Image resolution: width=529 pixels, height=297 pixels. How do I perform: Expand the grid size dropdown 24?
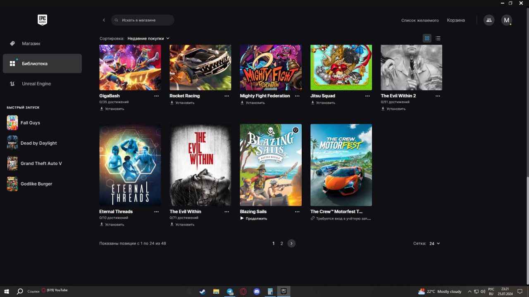pyautogui.click(x=434, y=243)
